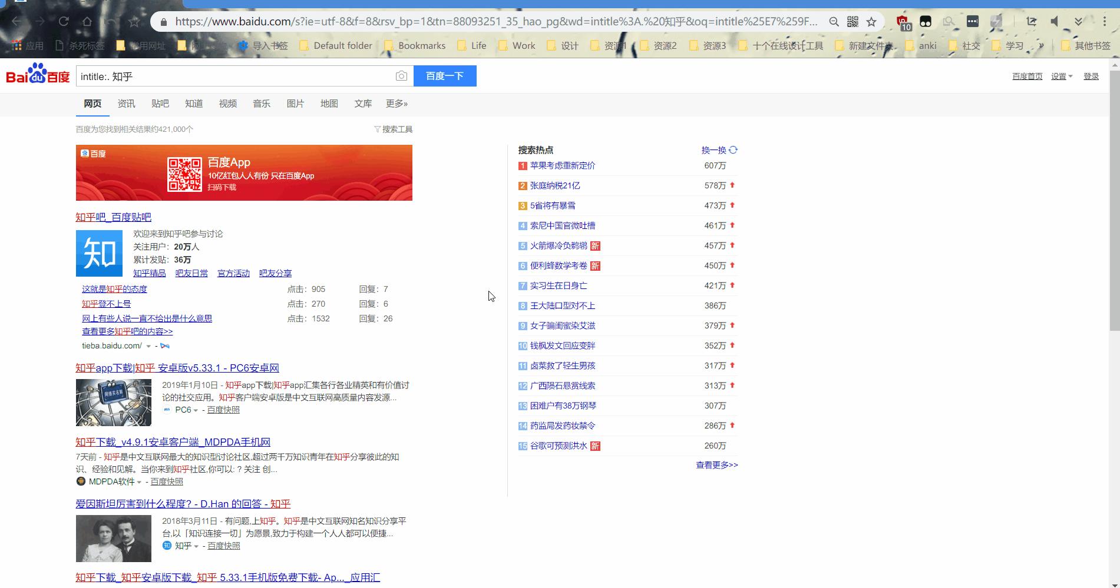The height and width of the screenshot is (588, 1120).
Task: Open 搜索工具 filter
Action: pos(394,129)
